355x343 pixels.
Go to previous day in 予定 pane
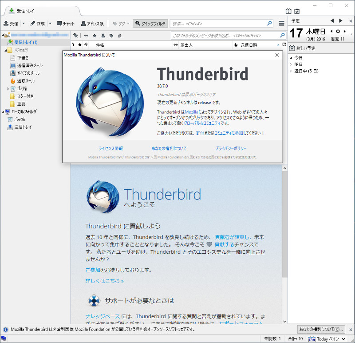pyautogui.click(x=332, y=20)
